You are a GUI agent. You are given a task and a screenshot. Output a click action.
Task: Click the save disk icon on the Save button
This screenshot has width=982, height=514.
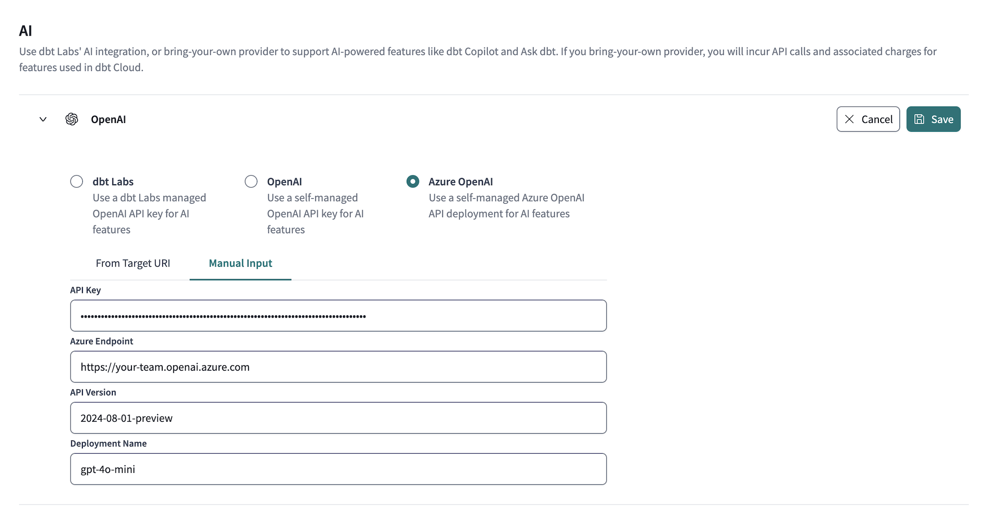coord(920,119)
